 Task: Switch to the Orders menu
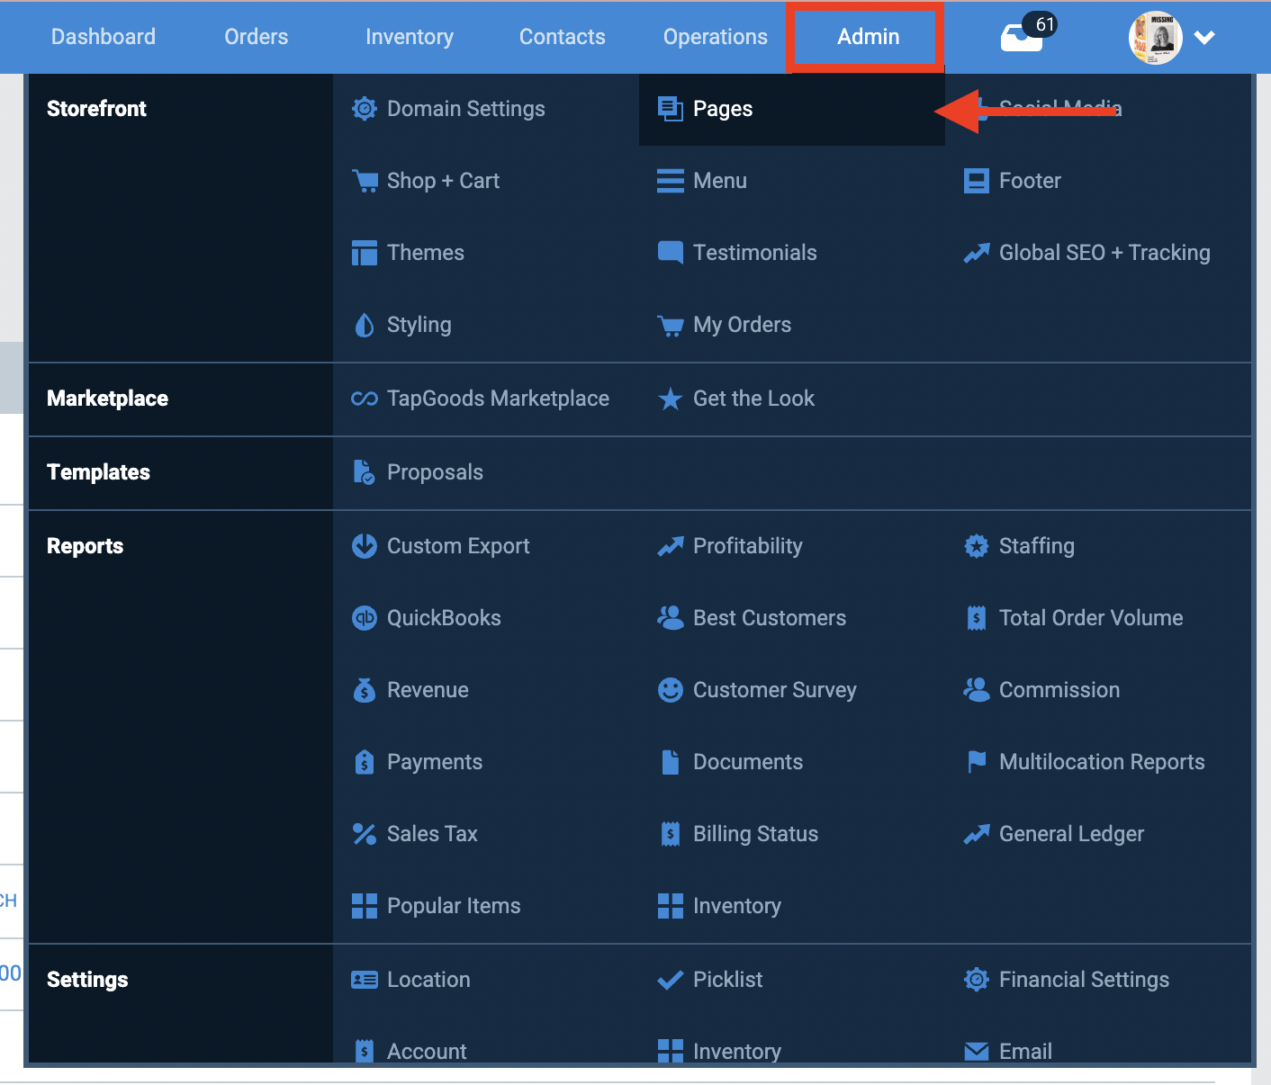[x=256, y=37]
